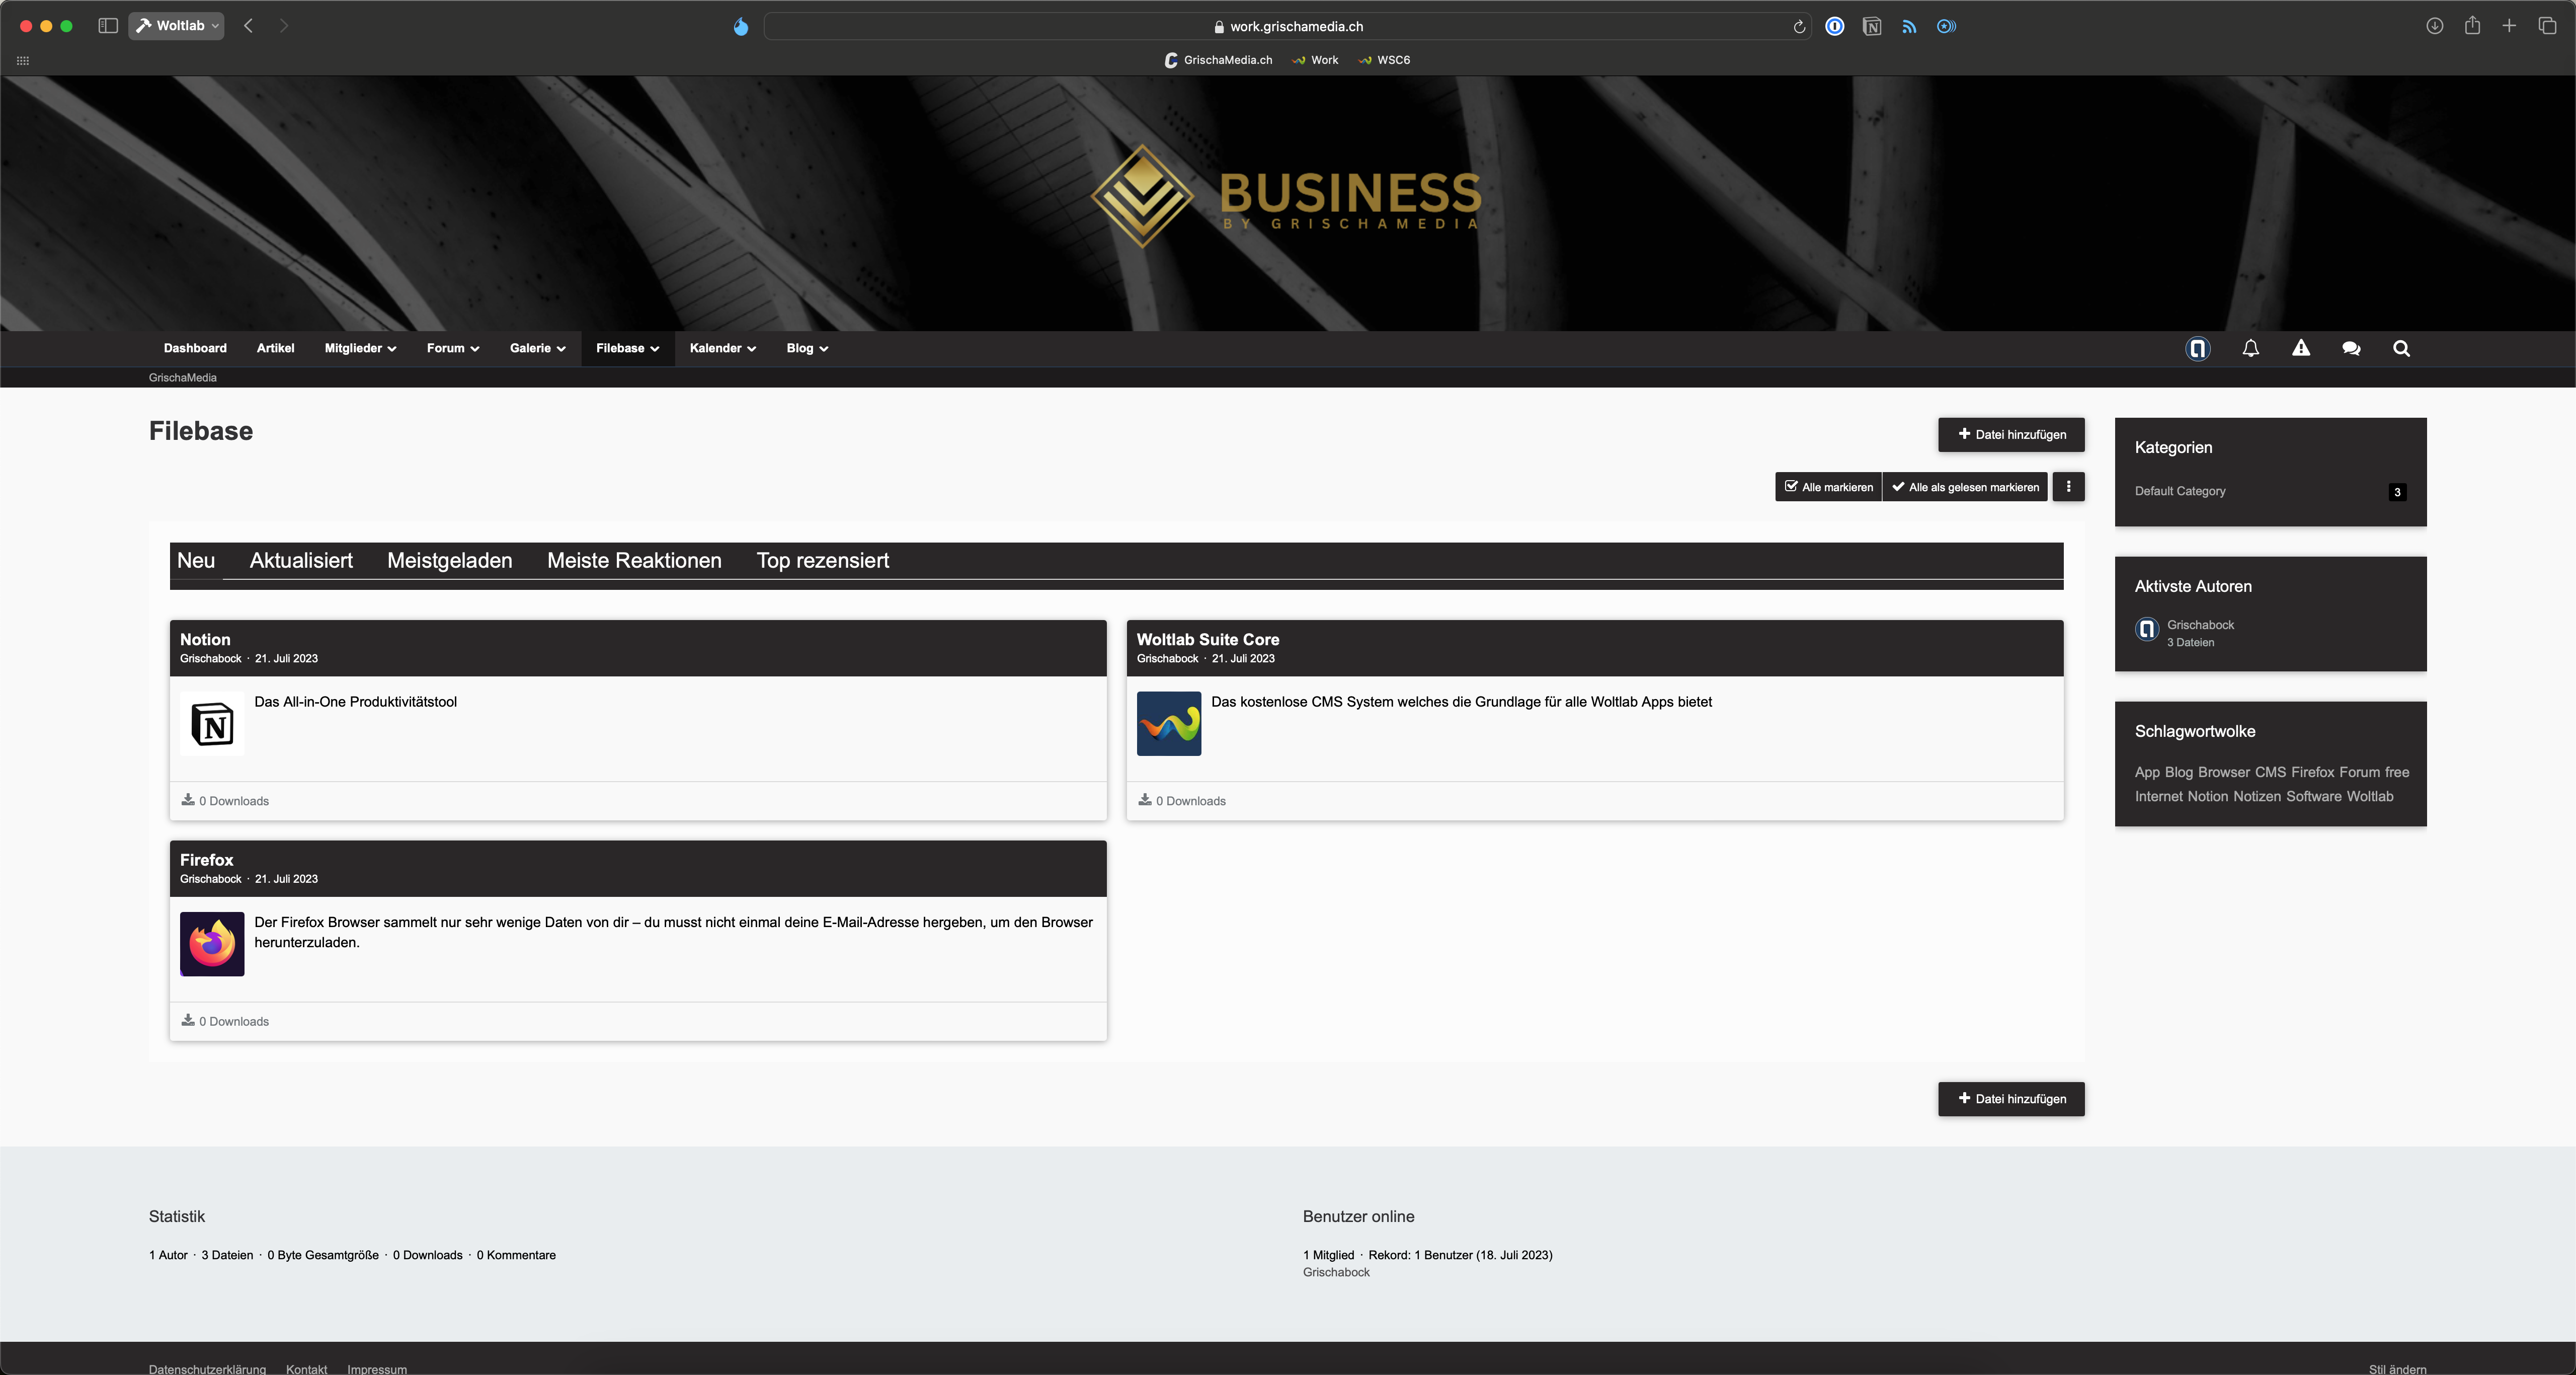Image resolution: width=2576 pixels, height=1375 pixels.
Task: Click the 1Password extension icon
Action: click(1834, 27)
